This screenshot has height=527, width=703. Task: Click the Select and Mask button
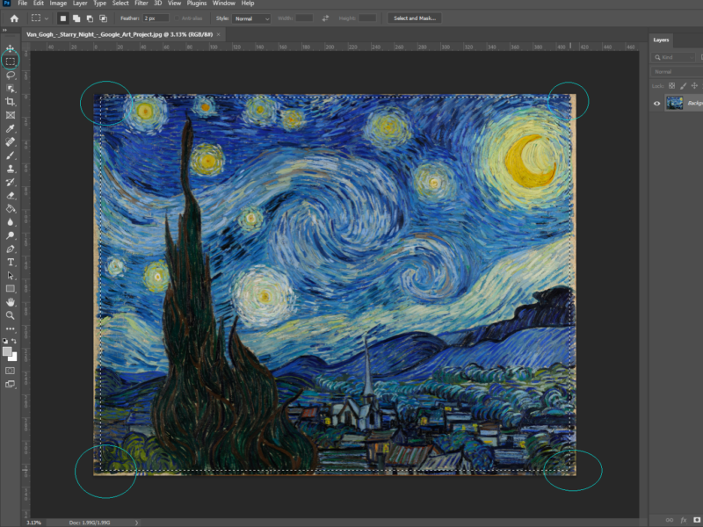click(413, 18)
